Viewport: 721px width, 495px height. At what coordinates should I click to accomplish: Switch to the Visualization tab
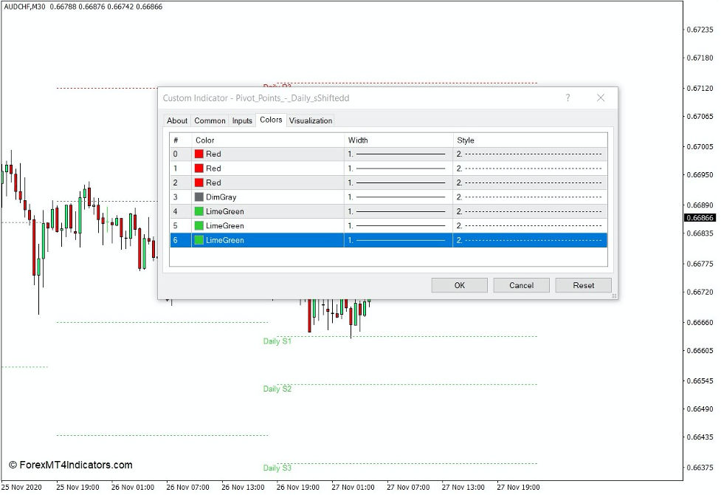pyautogui.click(x=310, y=120)
